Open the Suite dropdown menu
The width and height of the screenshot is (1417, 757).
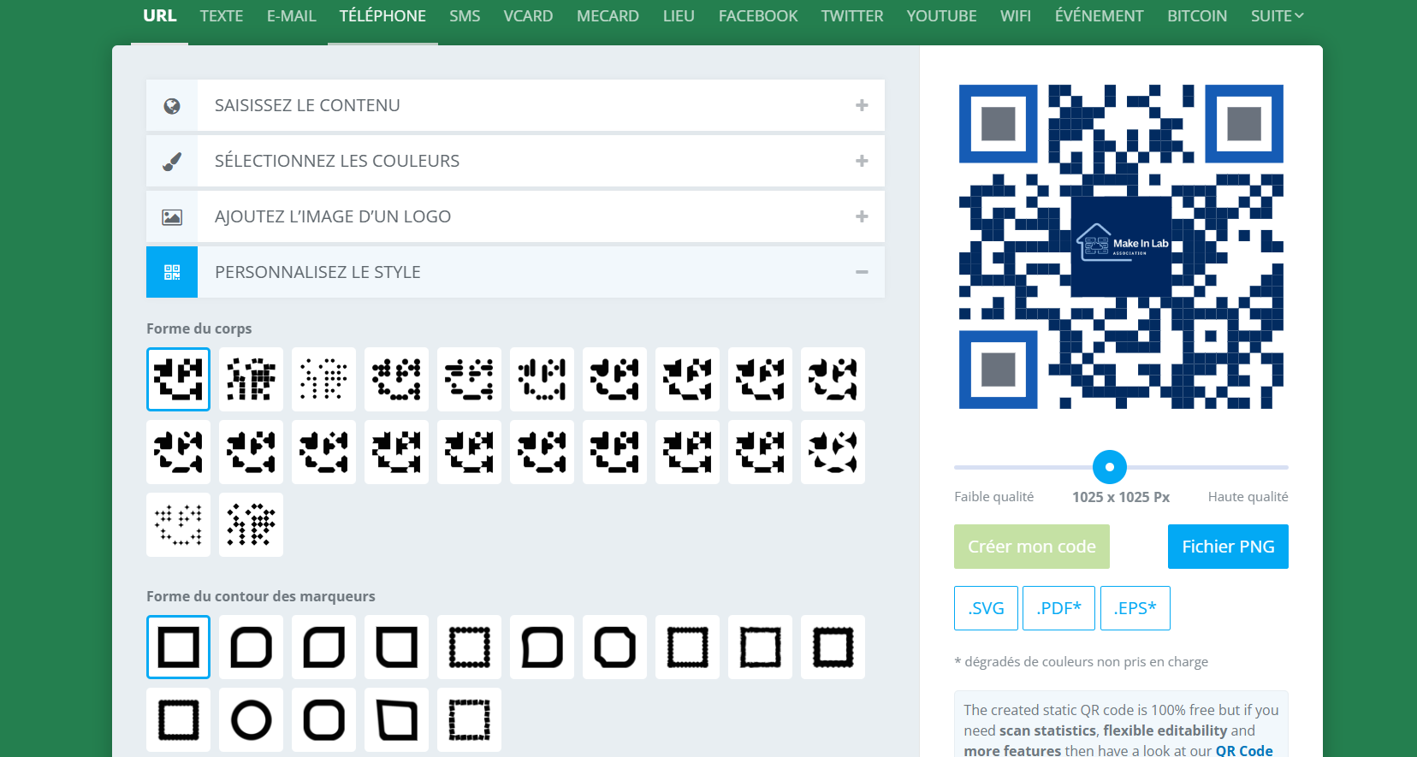1277,16
